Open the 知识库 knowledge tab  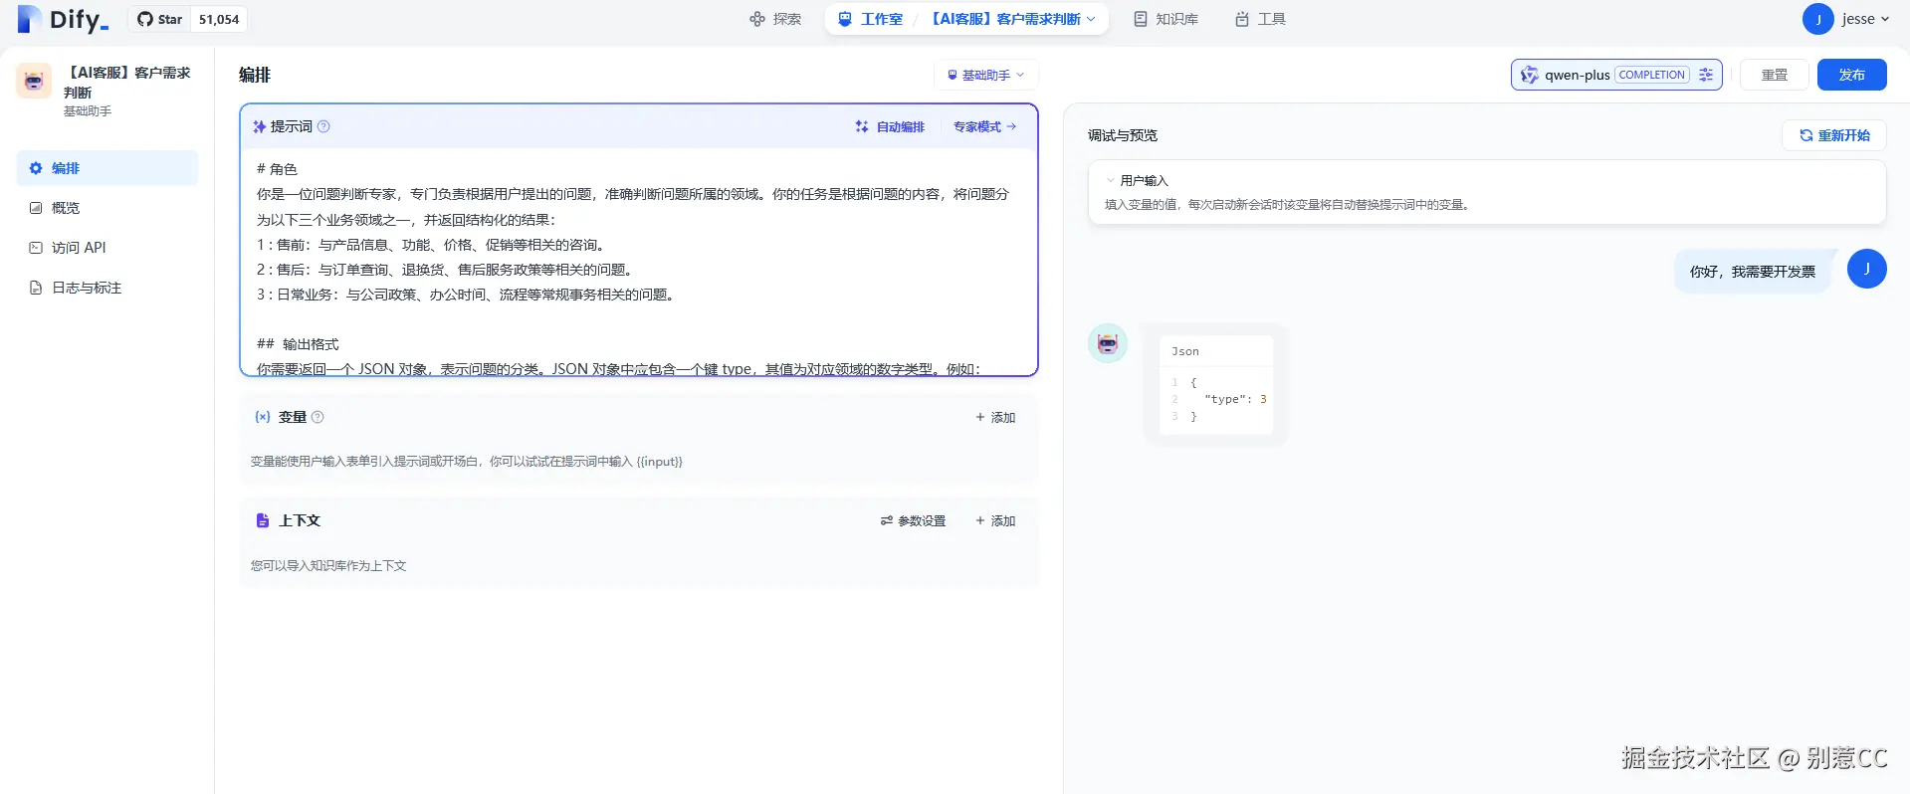[x=1166, y=19]
